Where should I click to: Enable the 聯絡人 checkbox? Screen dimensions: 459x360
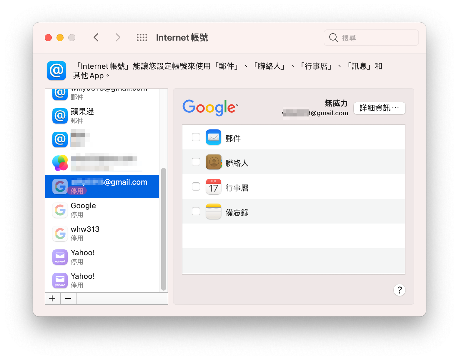click(x=196, y=162)
